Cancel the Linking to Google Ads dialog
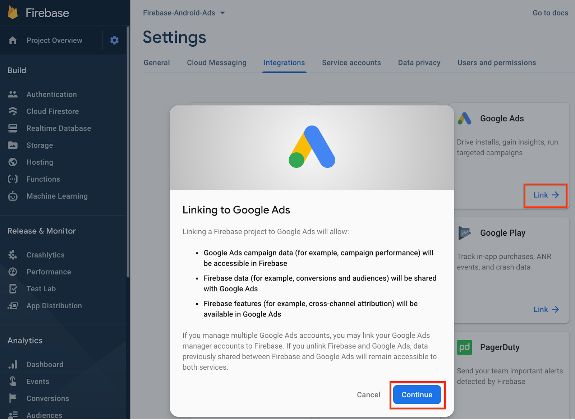 coord(368,395)
